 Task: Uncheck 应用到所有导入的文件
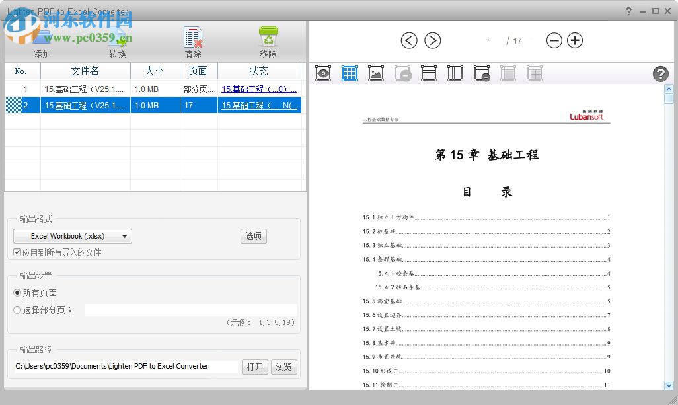pos(17,252)
